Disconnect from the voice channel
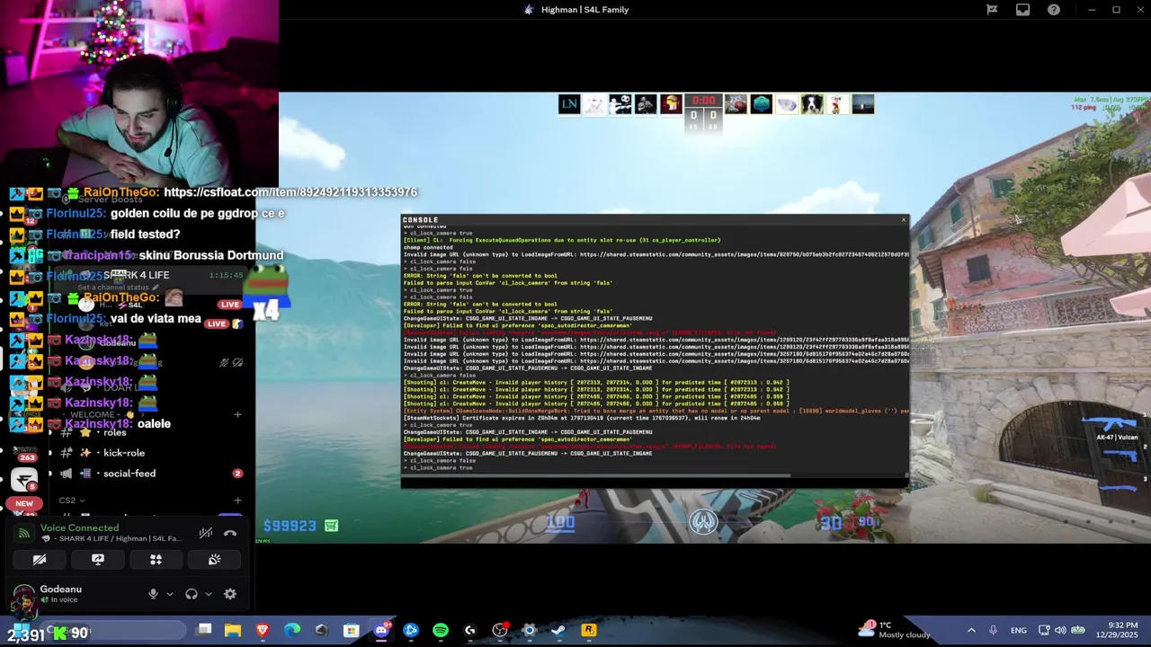1151x647 pixels. 230,533
